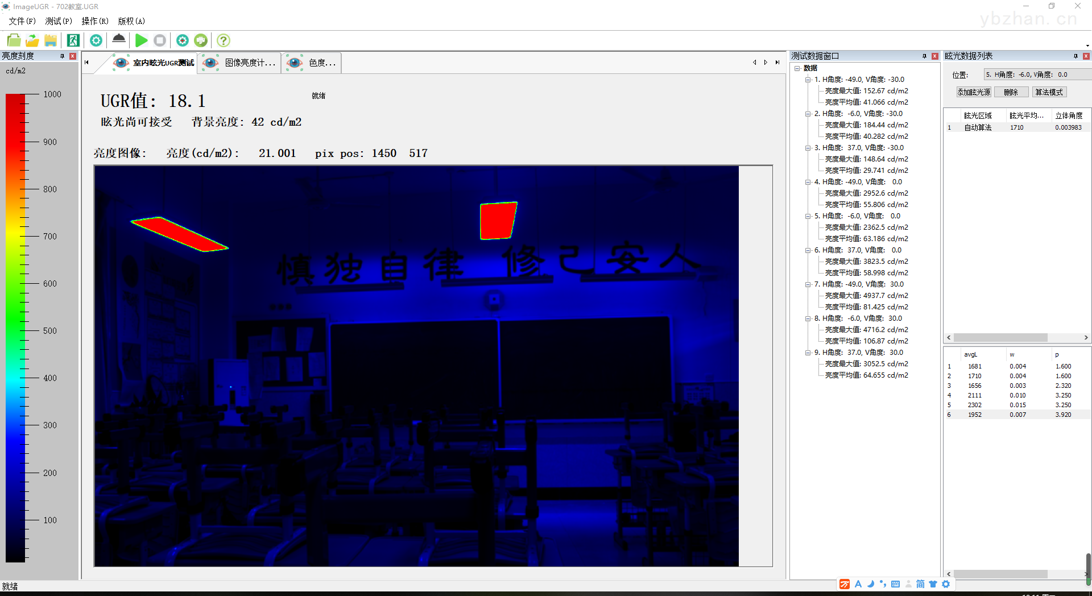This screenshot has width=1092, height=596.
Task: Click the 添加眩光源 button
Action: (974, 92)
